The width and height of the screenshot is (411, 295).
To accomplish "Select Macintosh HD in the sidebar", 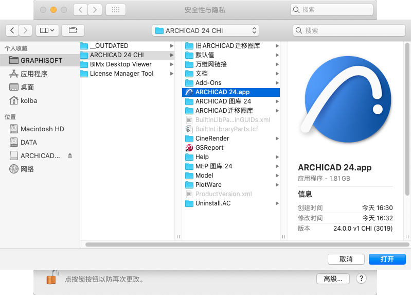I will (x=40, y=129).
